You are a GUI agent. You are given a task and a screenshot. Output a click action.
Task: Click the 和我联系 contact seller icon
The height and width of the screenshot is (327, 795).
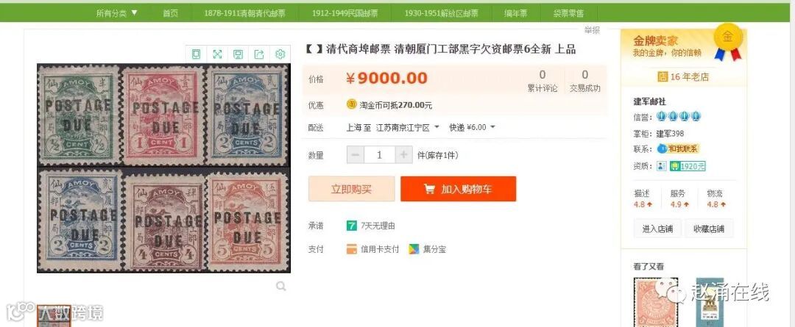pyautogui.click(x=678, y=148)
